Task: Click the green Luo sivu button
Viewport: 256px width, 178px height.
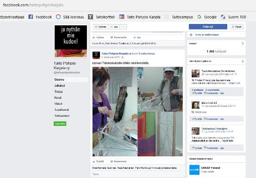Action: (x=60, y=124)
